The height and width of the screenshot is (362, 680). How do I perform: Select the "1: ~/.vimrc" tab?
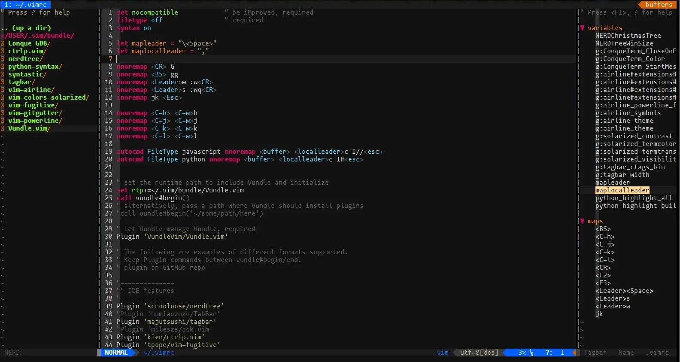coord(25,5)
